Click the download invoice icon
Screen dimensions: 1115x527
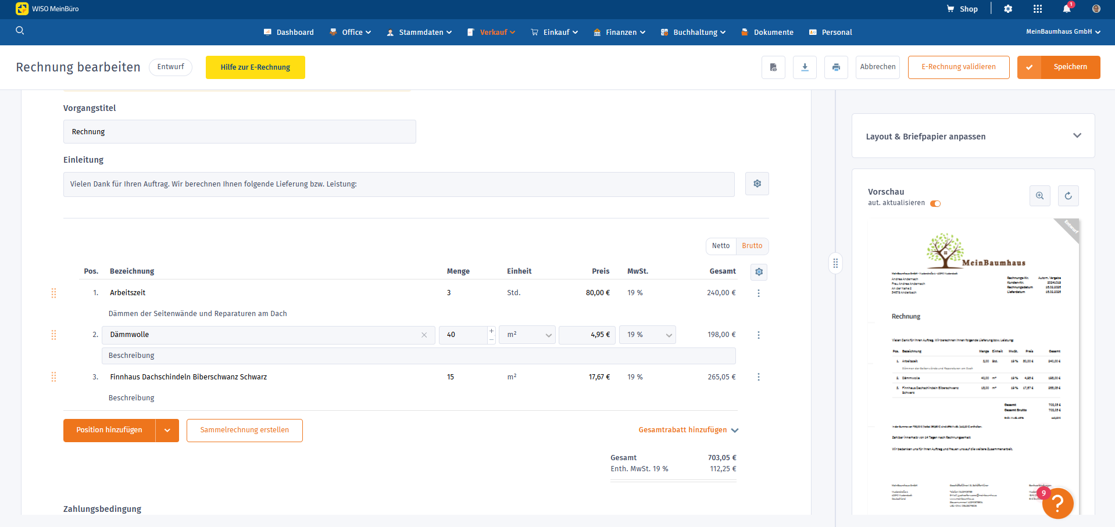pos(805,67)
